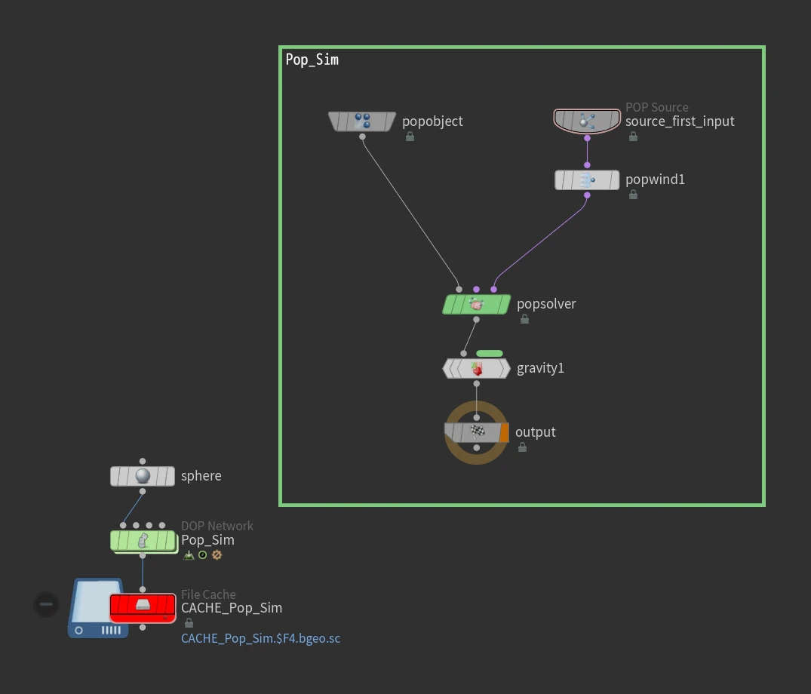The width and height of the screenshot is (811, 694).
Task: Click the output node label
Action: coord(536,432)
